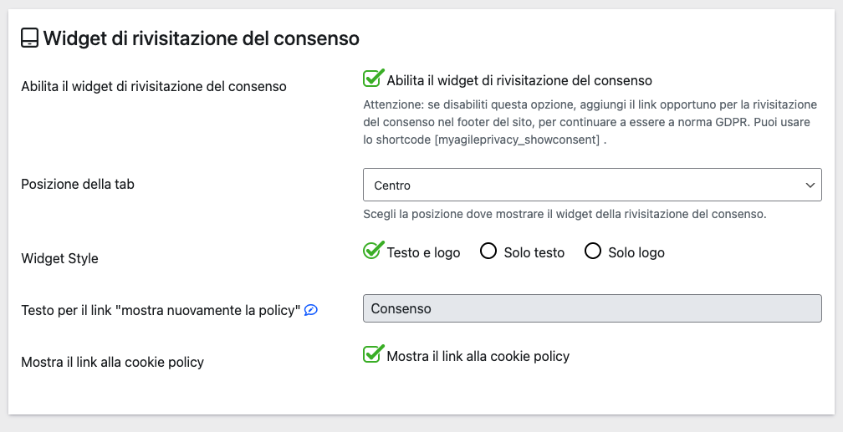Click the "Testo e logo" option label text

coord(423,252)
